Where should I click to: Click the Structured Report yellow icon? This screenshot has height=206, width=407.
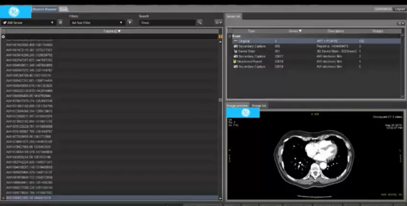click(235, 62)
